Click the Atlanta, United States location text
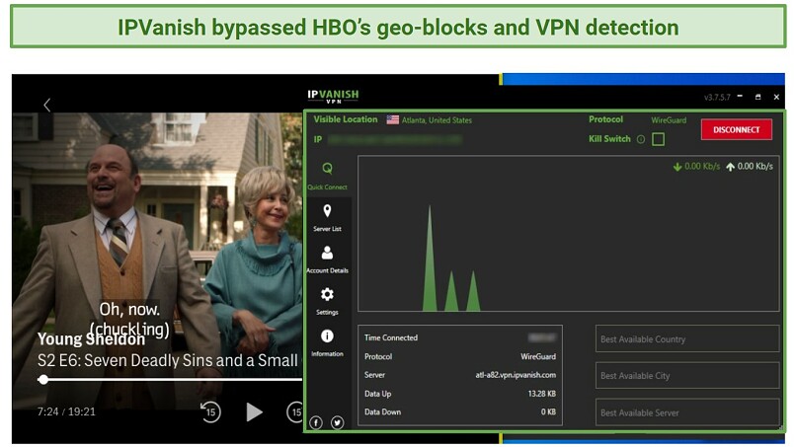 point(437,120)
